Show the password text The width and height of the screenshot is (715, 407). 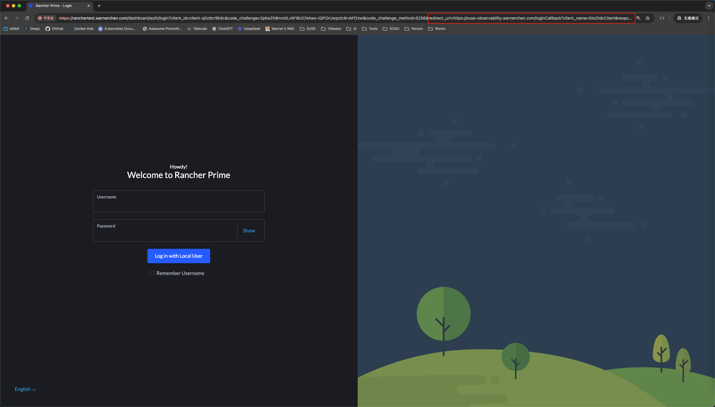coord(249,231)
